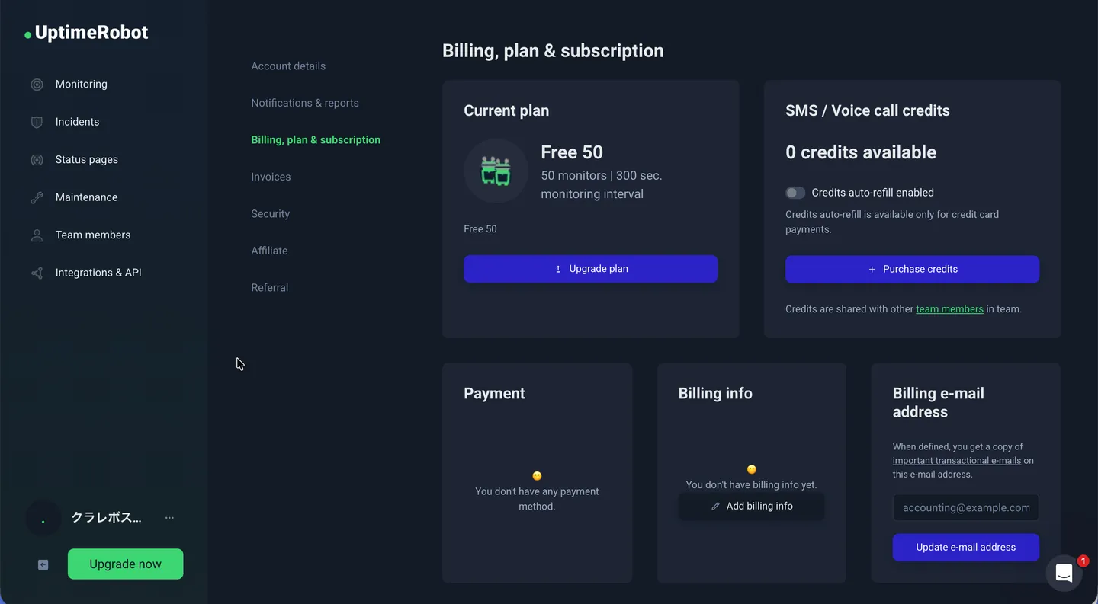Click the Purchase credits button
This screenshot has width=1098, height=604.
(x=912, y=269)
